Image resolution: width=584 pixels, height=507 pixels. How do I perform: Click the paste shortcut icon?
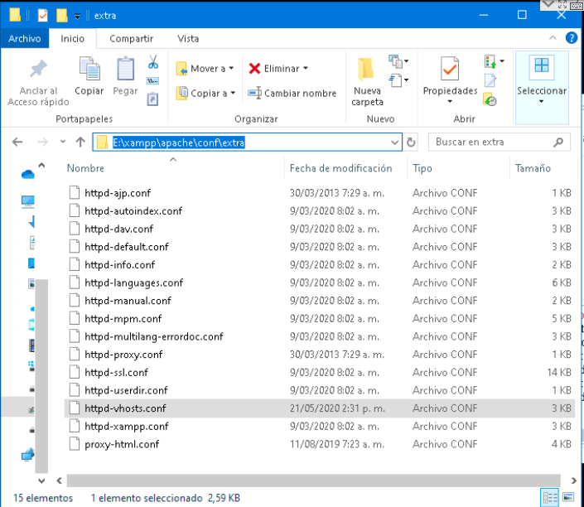tap(152, 99)
